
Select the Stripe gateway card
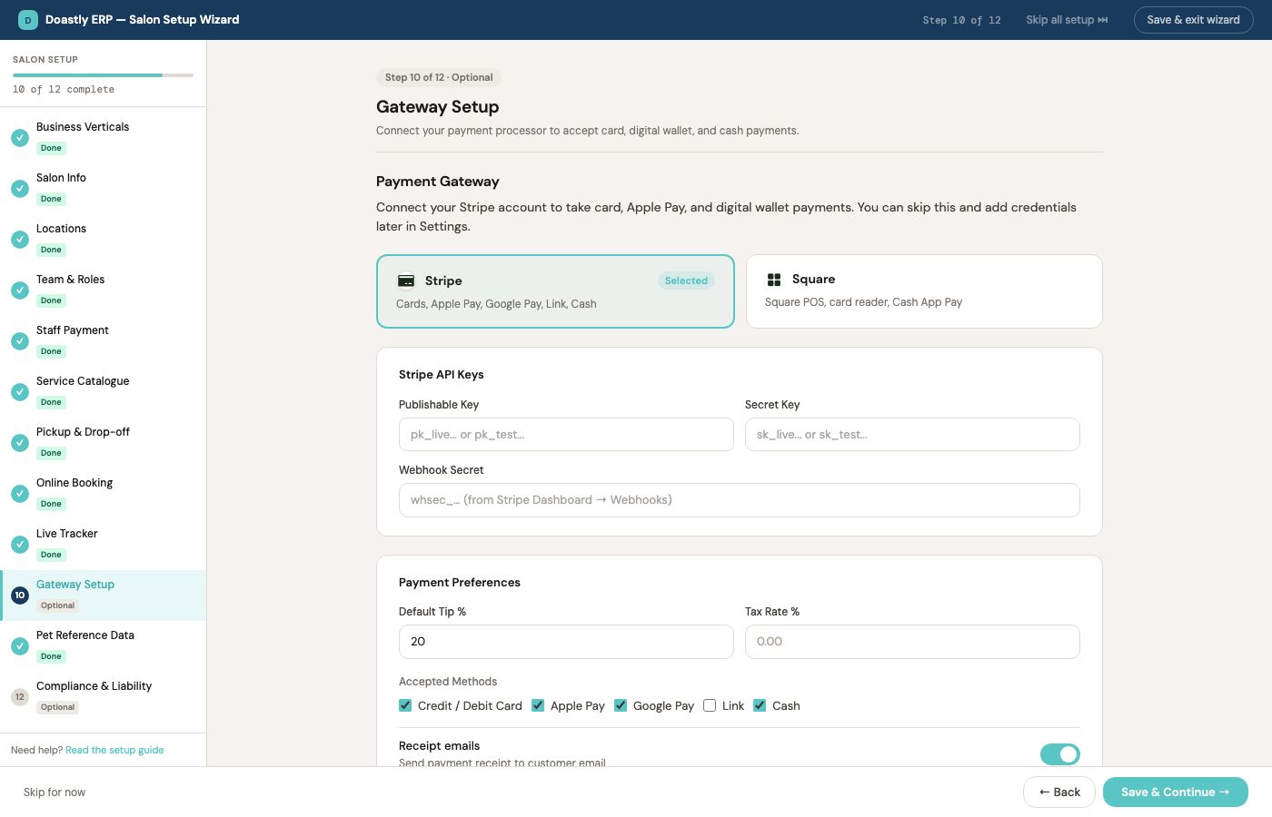point(555,291)
